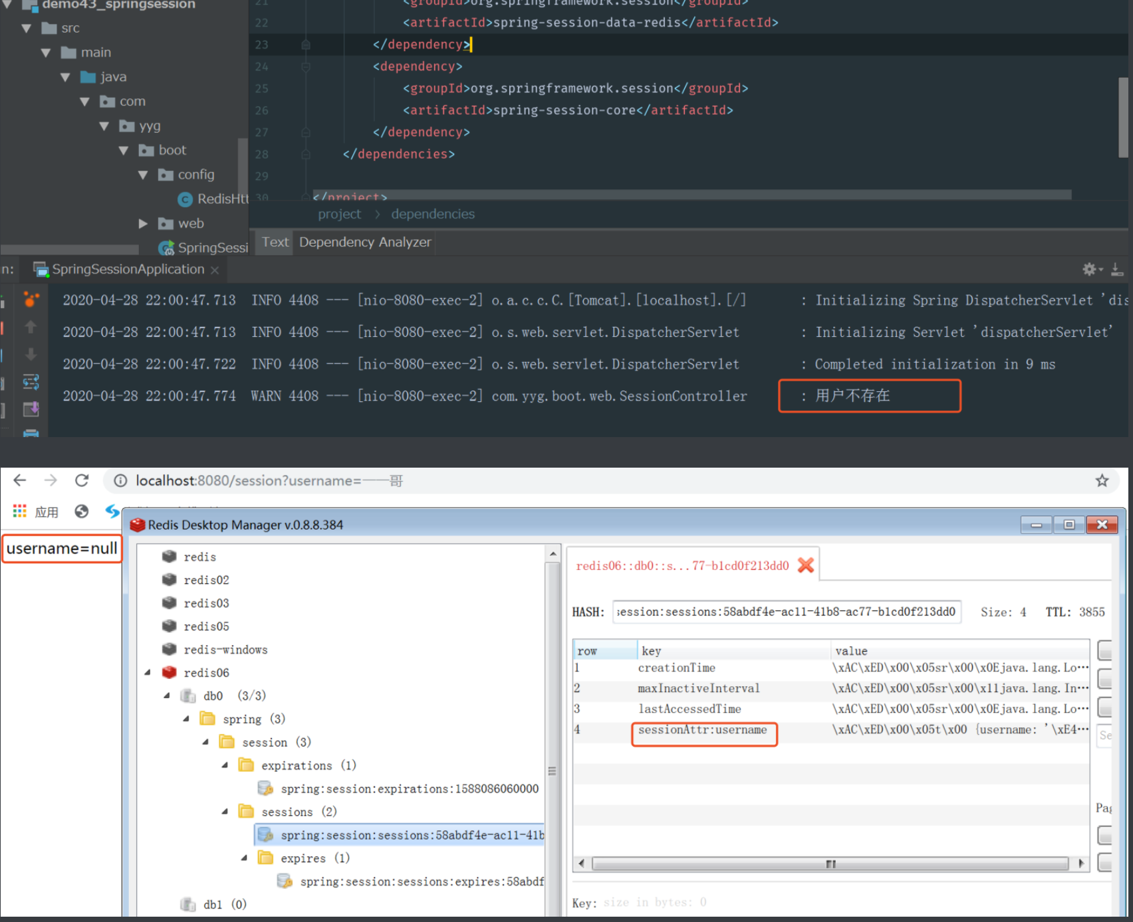Viewport: 1133px width, 922px height.
Task: Close the redis06 key tab with red X
Action: tap(806, 565)
